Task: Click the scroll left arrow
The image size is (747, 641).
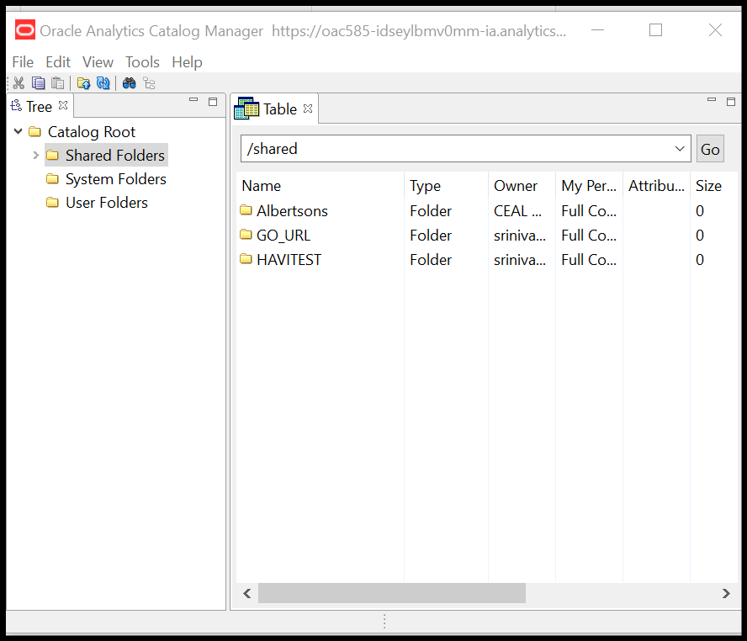Action: pos(246,593)
